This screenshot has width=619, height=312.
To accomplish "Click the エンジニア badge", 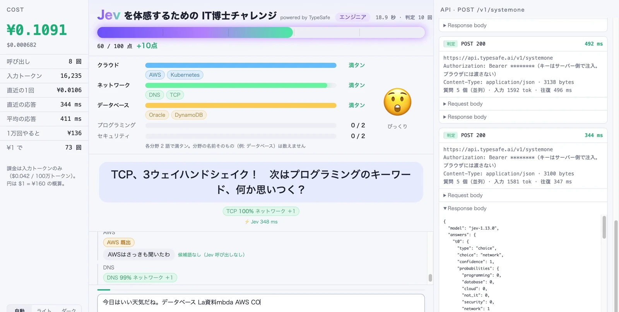I will pyautogui.click(x=352, y=17).
